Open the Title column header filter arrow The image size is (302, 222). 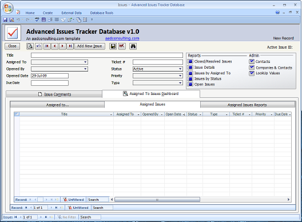111,114
